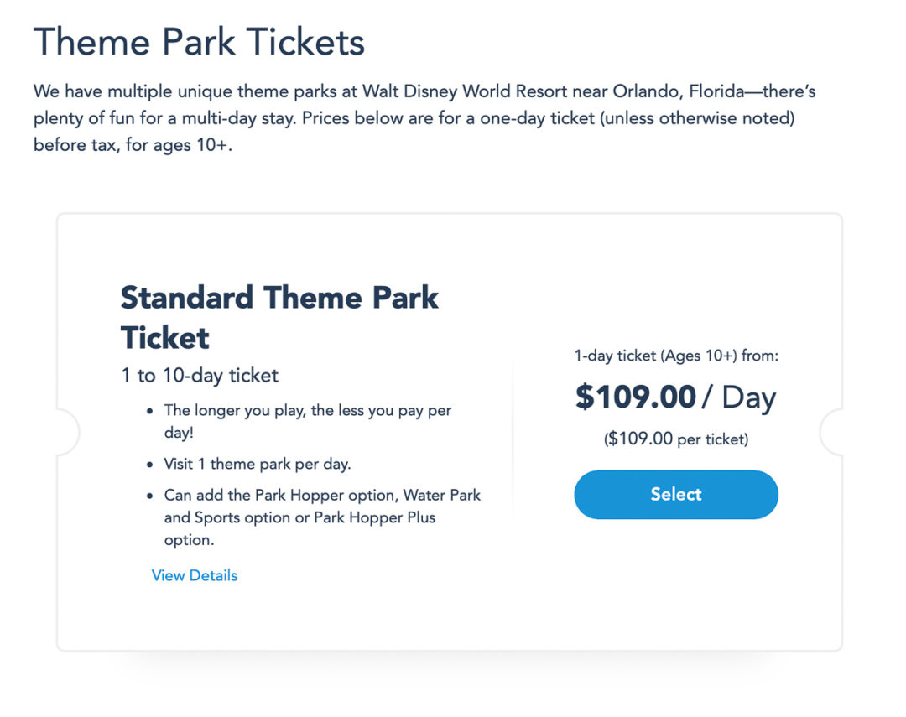Viewport: 906px width, 717px height.
Task: Open View Details for the standard ticket
Action: tap(194, 575)
